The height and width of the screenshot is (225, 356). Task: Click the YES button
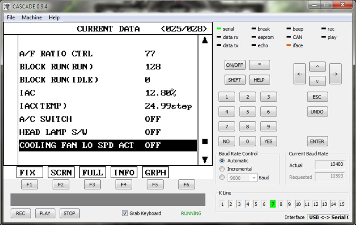(x=268, y=141)
